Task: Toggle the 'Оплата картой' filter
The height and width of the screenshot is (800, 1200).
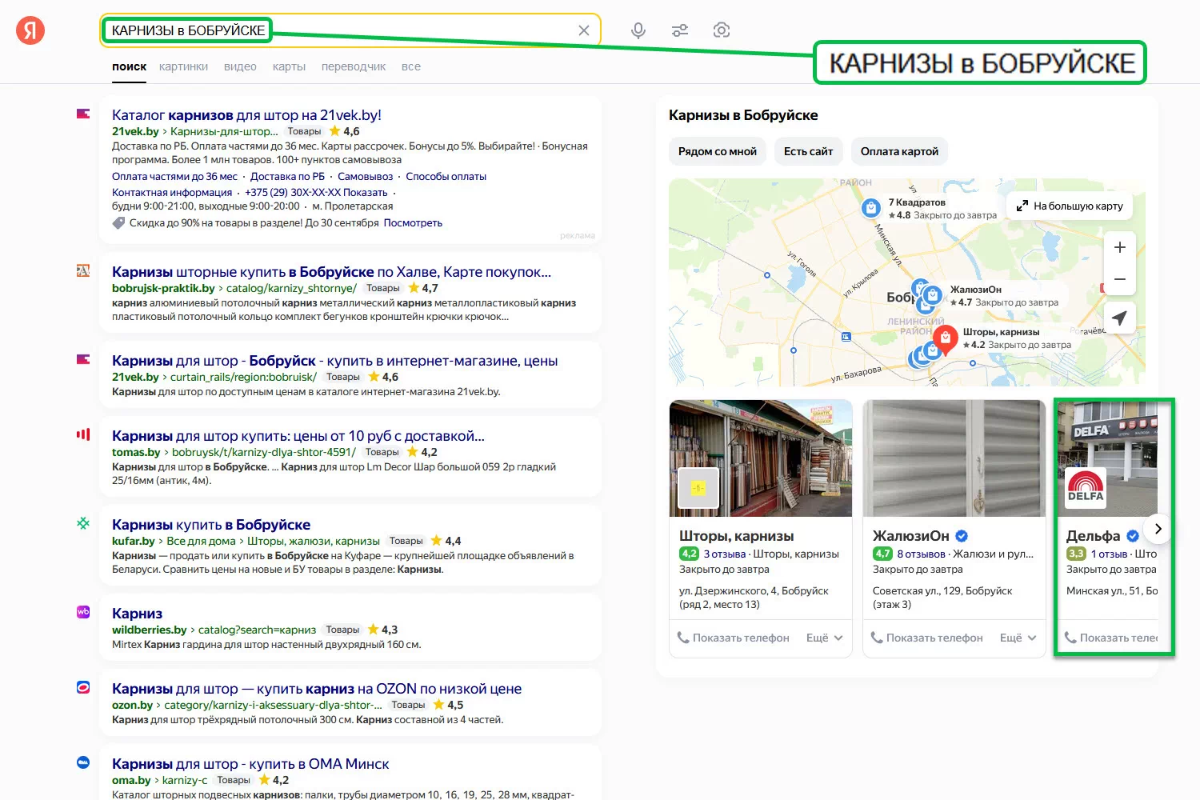Action: tap(899, 151)
